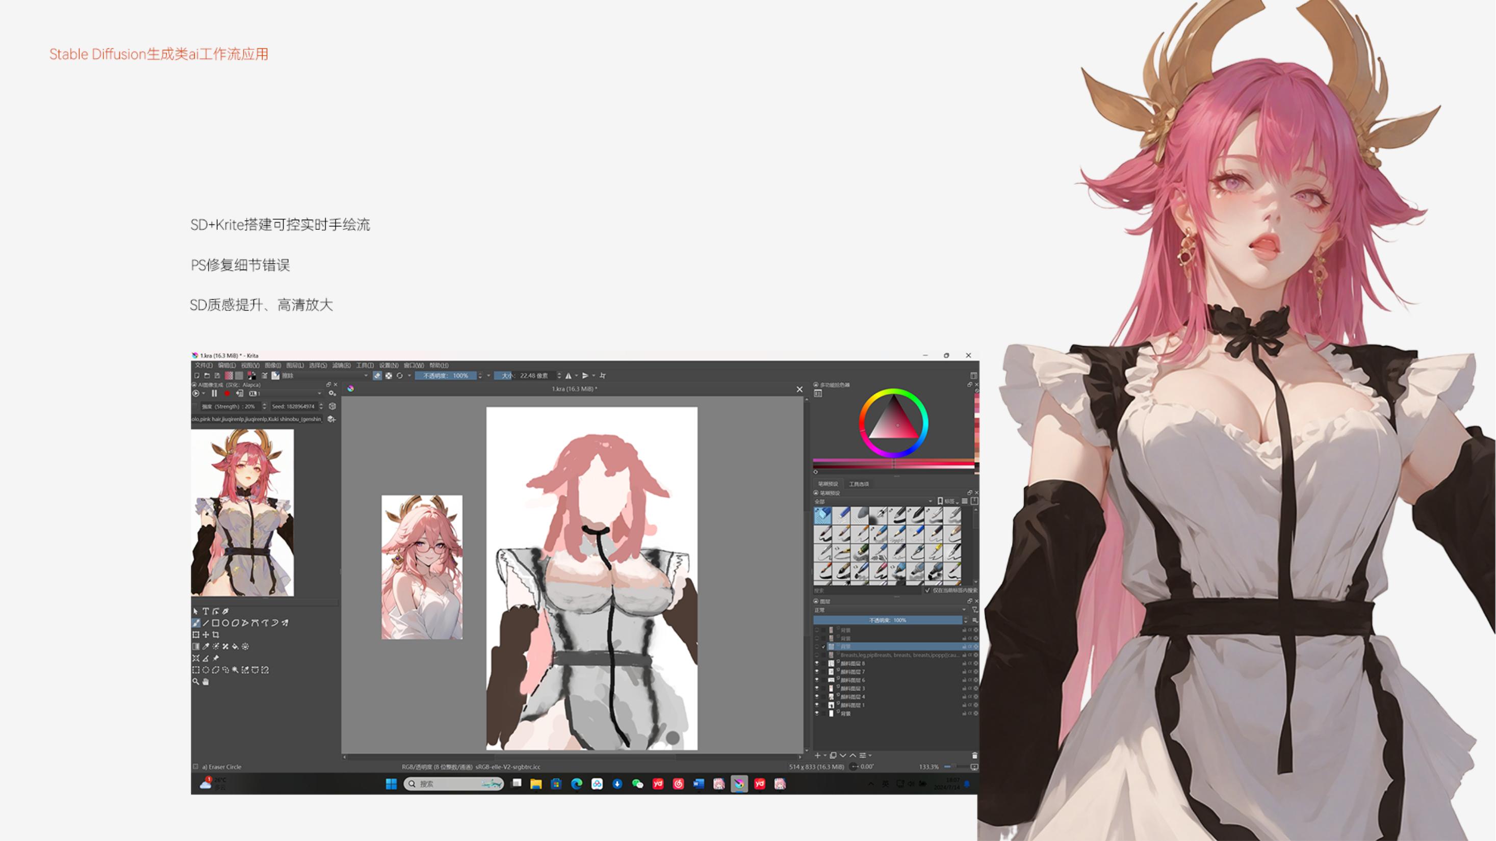
Task: Select the Rectangle shape tool
Action: [216, 623]
